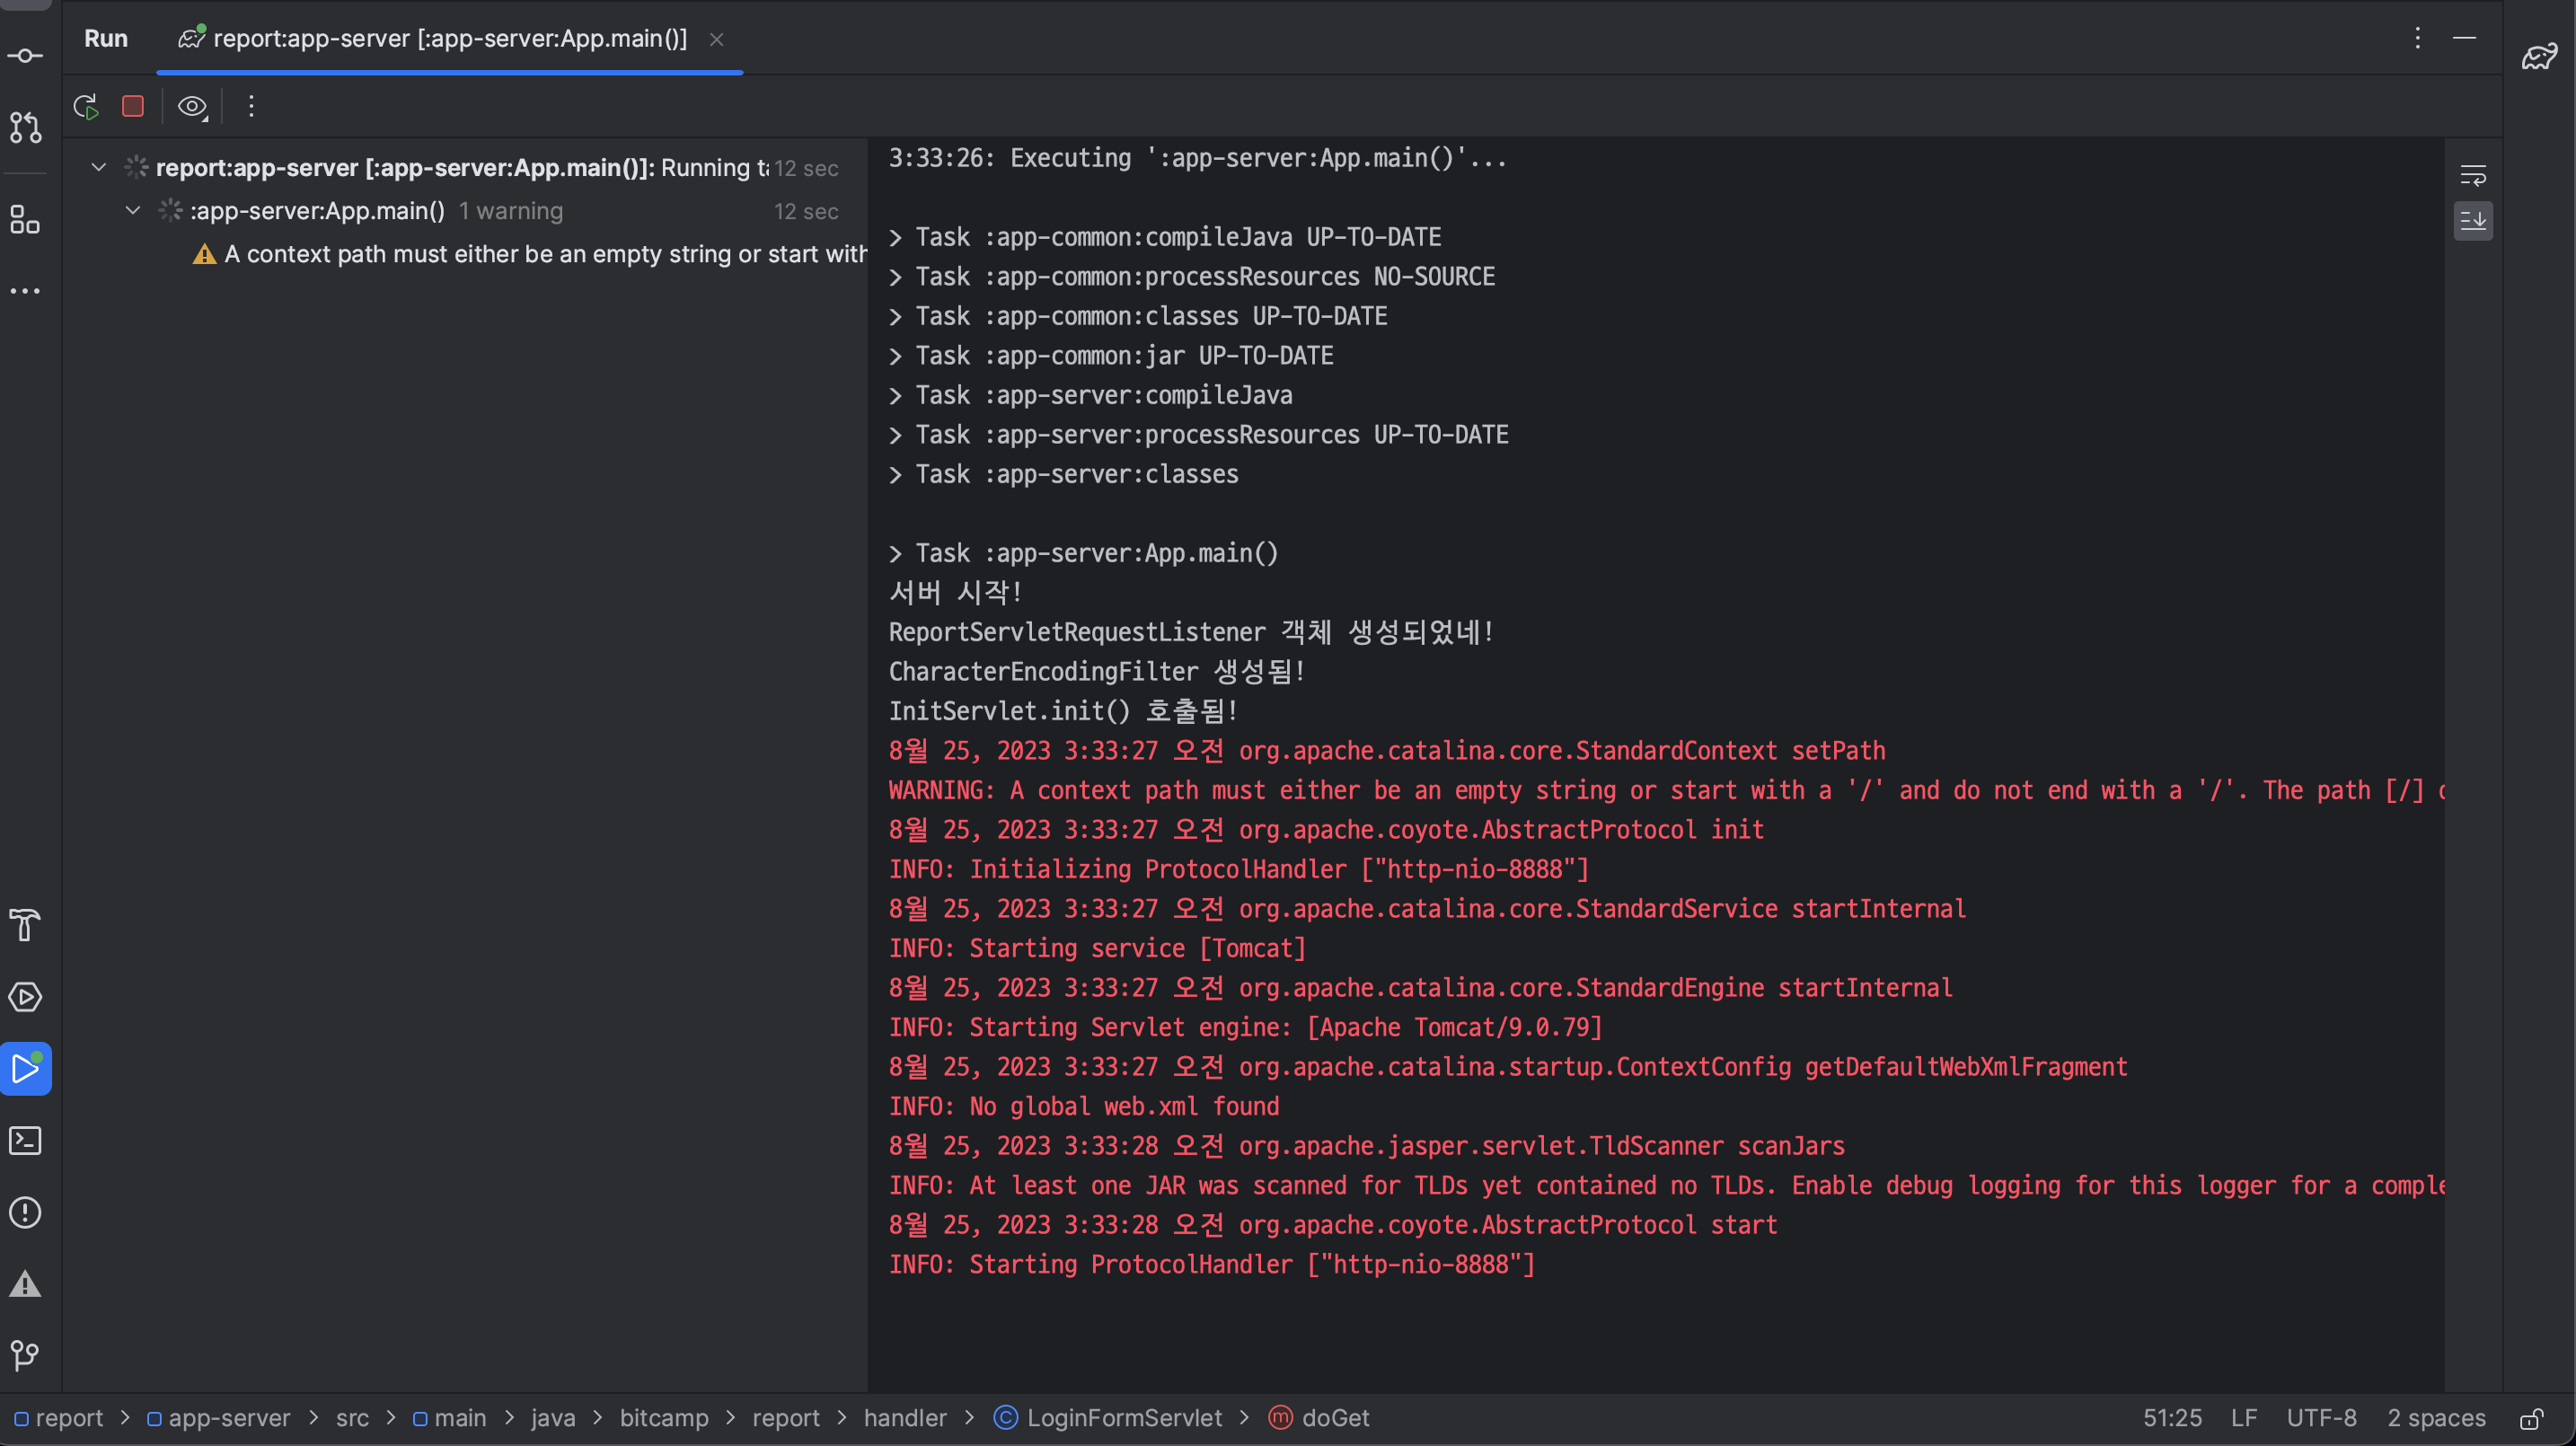The height and width of the screenshot is (1446, 2576).
Task: Open the Terminal tool window icon
Action: click(x=25, y=1141)
